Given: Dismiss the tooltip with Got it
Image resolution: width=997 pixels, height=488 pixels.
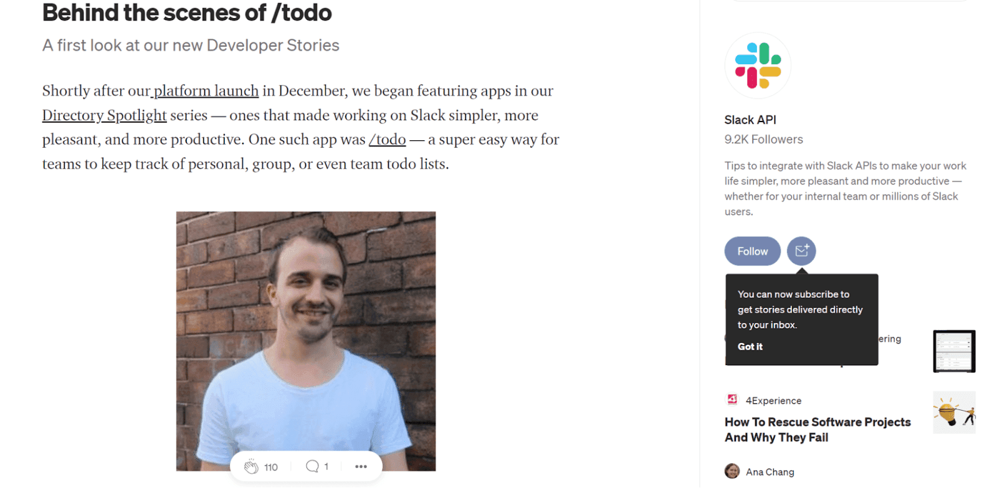Looking at the screenshot, I should coord(749,347).
